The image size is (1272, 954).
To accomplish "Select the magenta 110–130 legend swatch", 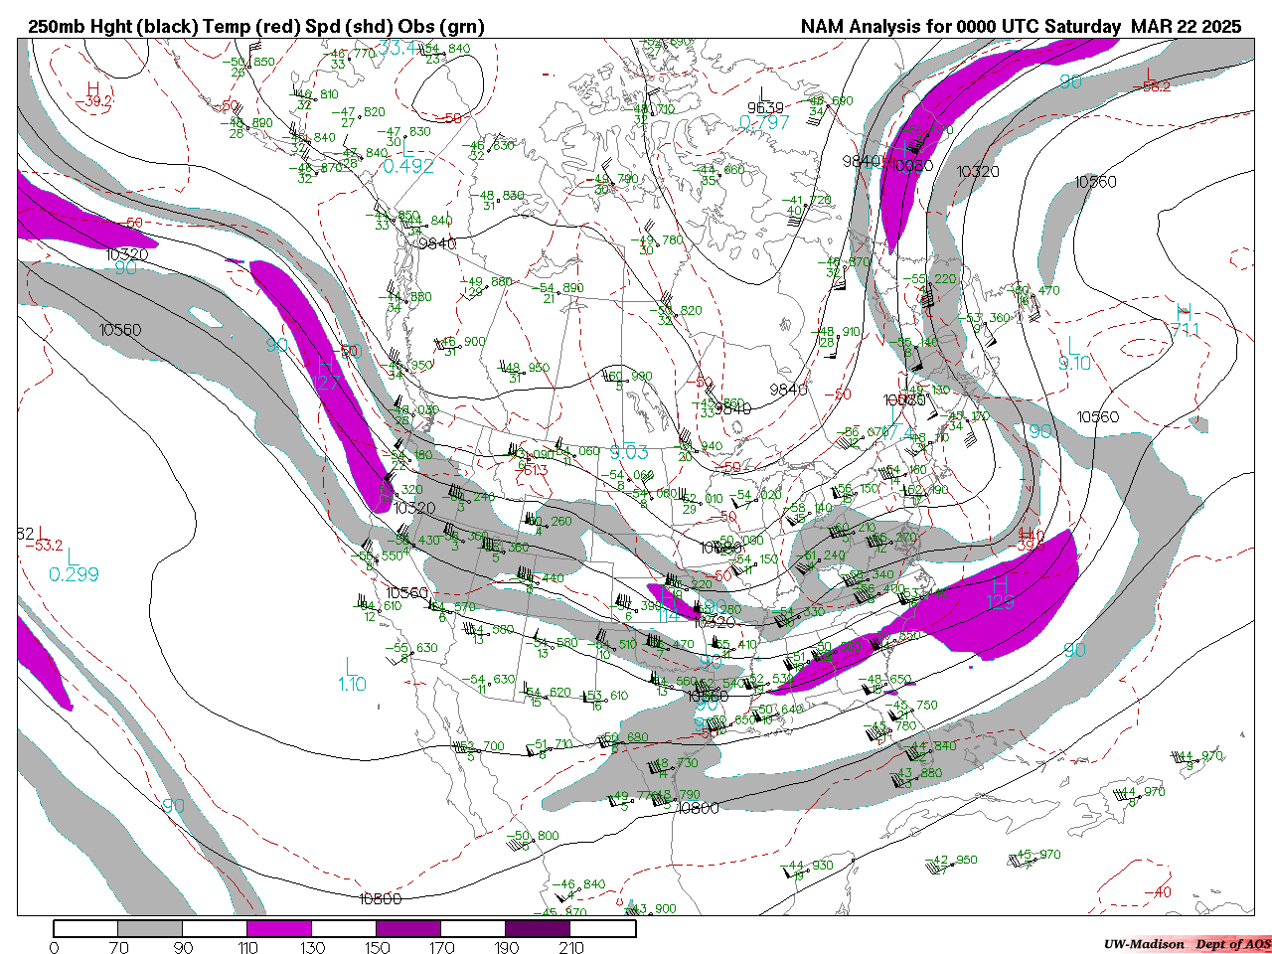I will click(x=279, y=929).
